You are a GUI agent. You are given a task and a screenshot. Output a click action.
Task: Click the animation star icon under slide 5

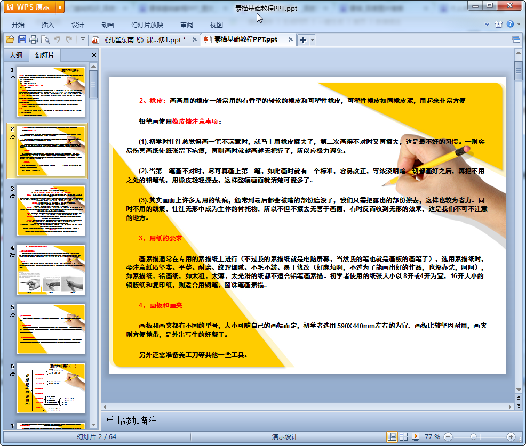[x=12, y=314]
